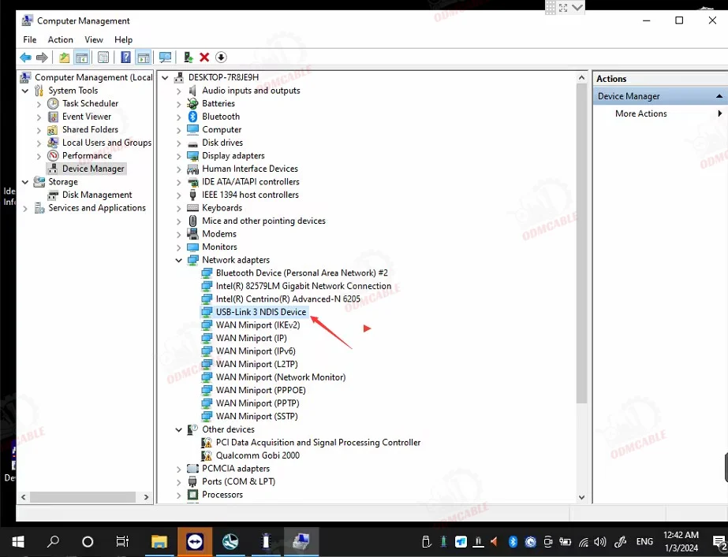Screen dimensions: 728x557
Task: Click the Update device driver toolbar icon
Action: pyautogui.click(x=188, y=58)
